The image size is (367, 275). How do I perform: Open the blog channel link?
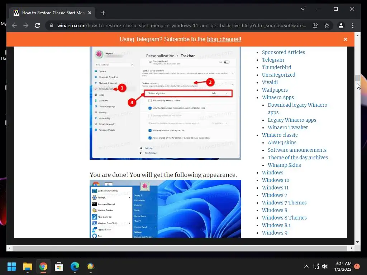pyautogui.click(x=224, y=39)
